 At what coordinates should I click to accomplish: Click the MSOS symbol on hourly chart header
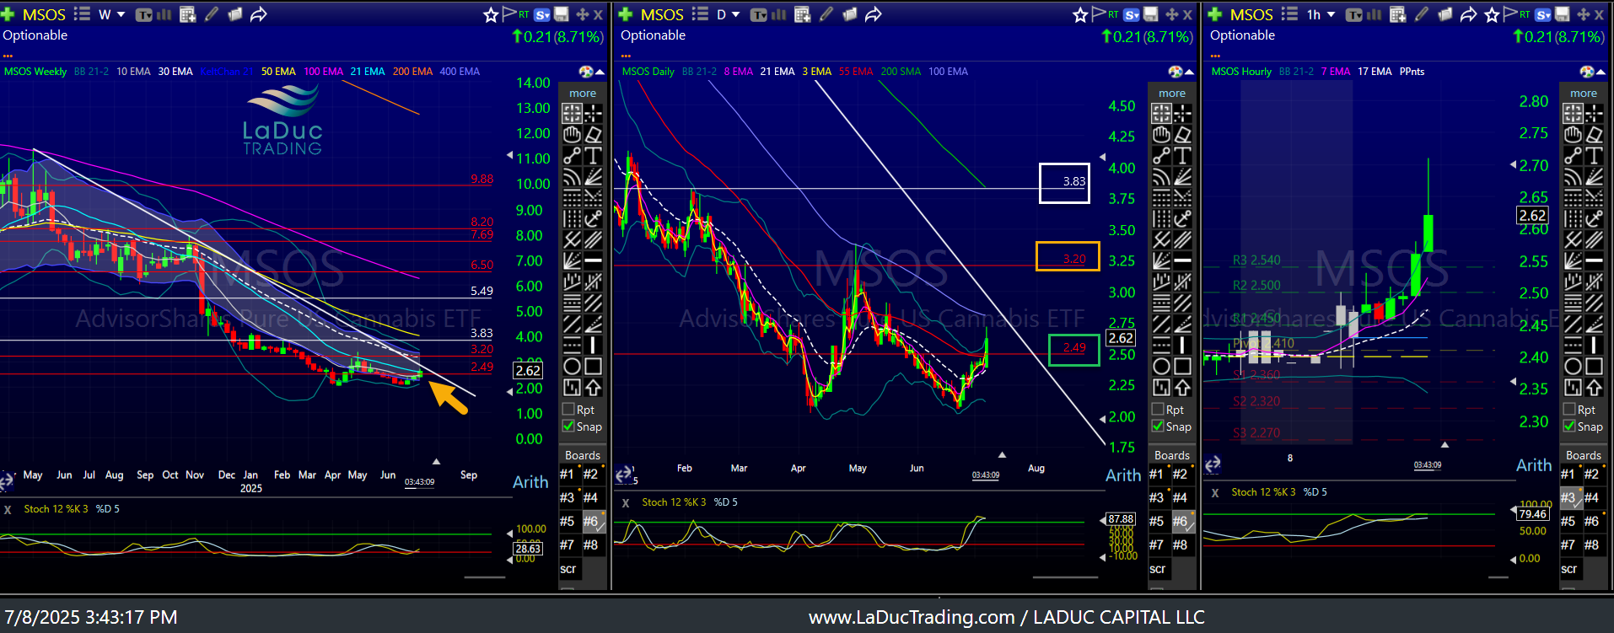point(1251,14)
